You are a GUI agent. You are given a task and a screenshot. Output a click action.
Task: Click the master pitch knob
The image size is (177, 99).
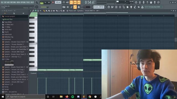[x=37, y=7]
